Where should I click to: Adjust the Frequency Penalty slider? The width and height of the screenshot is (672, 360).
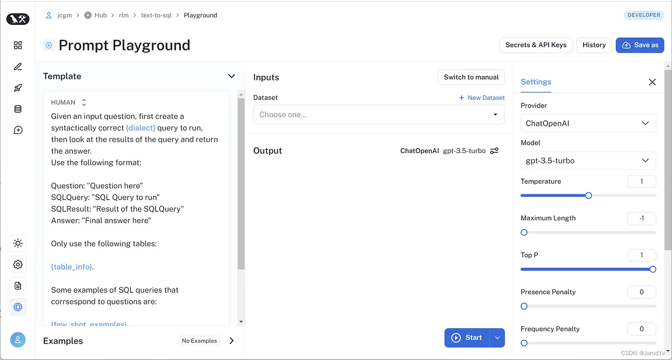click(x=588, y=343)
